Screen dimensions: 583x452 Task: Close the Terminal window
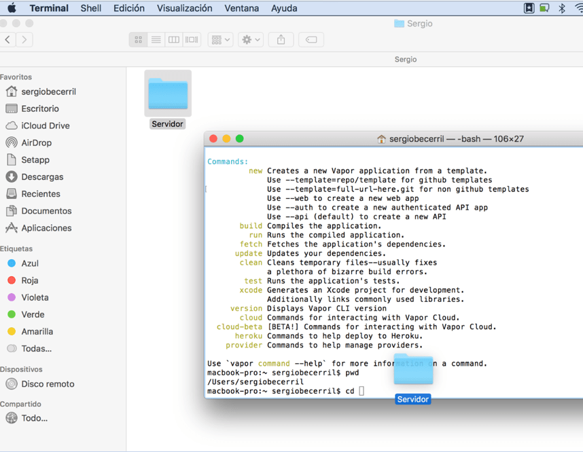pyautogui.click(x=213, y=138)
